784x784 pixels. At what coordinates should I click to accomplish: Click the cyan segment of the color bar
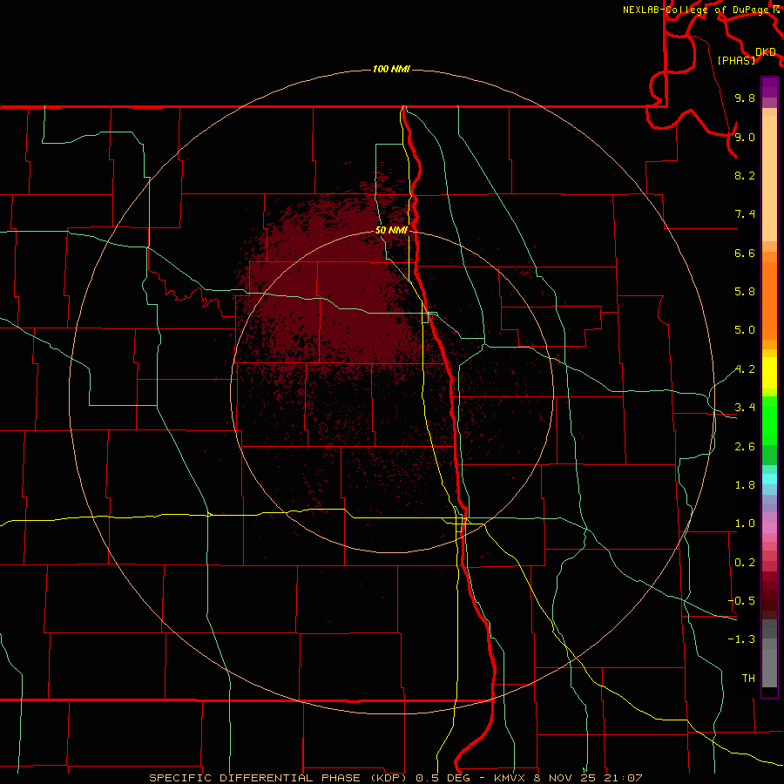pos(769,478)
